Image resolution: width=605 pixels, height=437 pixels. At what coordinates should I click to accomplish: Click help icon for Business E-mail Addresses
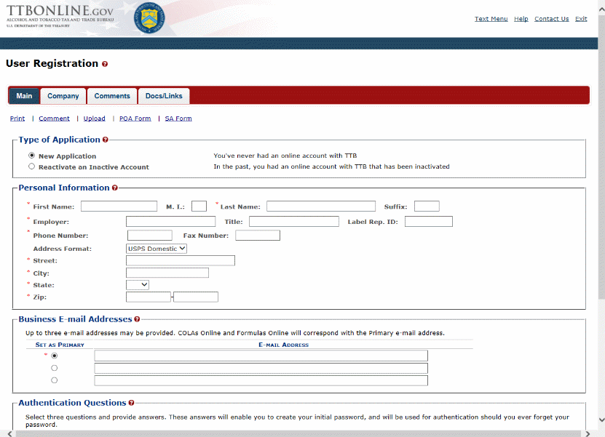click(x=137, y=319)
